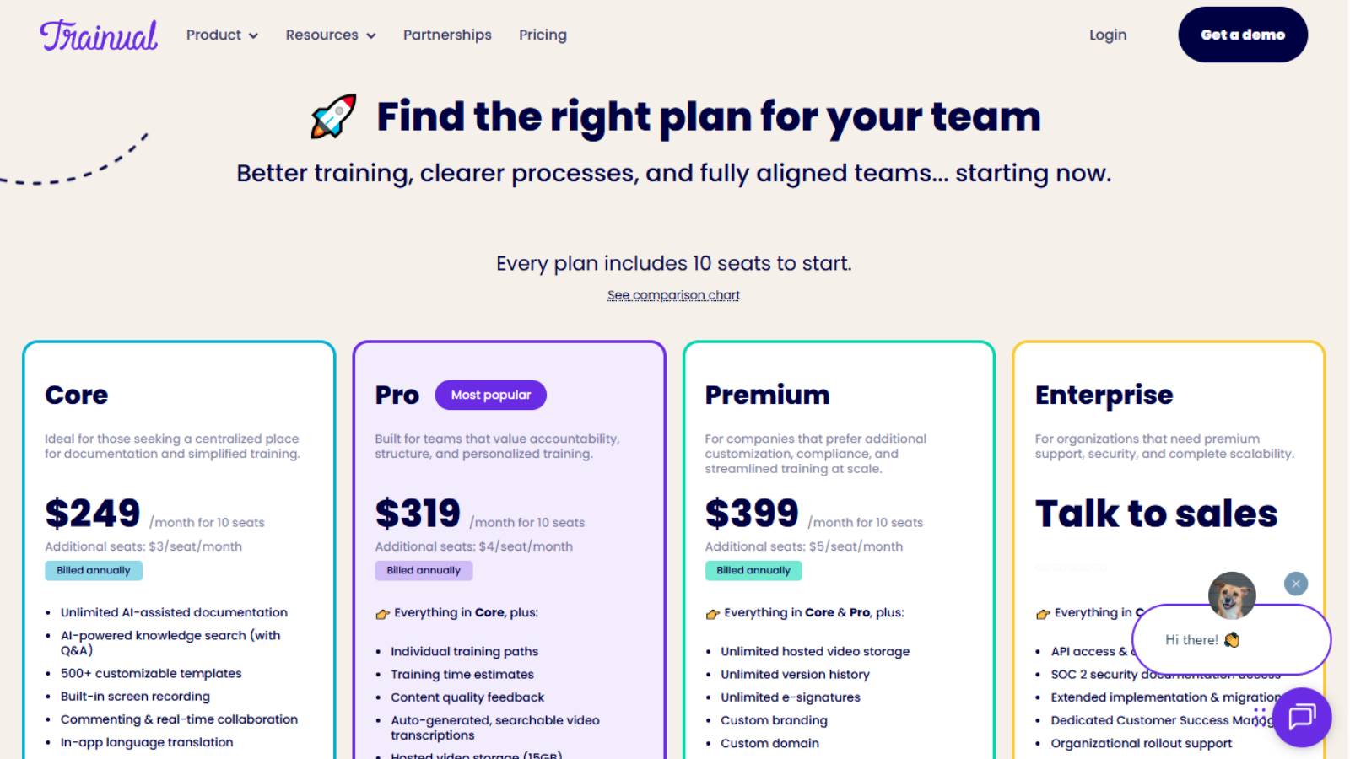
Task: Go to the Pricing page
Action: click(543, 35)
